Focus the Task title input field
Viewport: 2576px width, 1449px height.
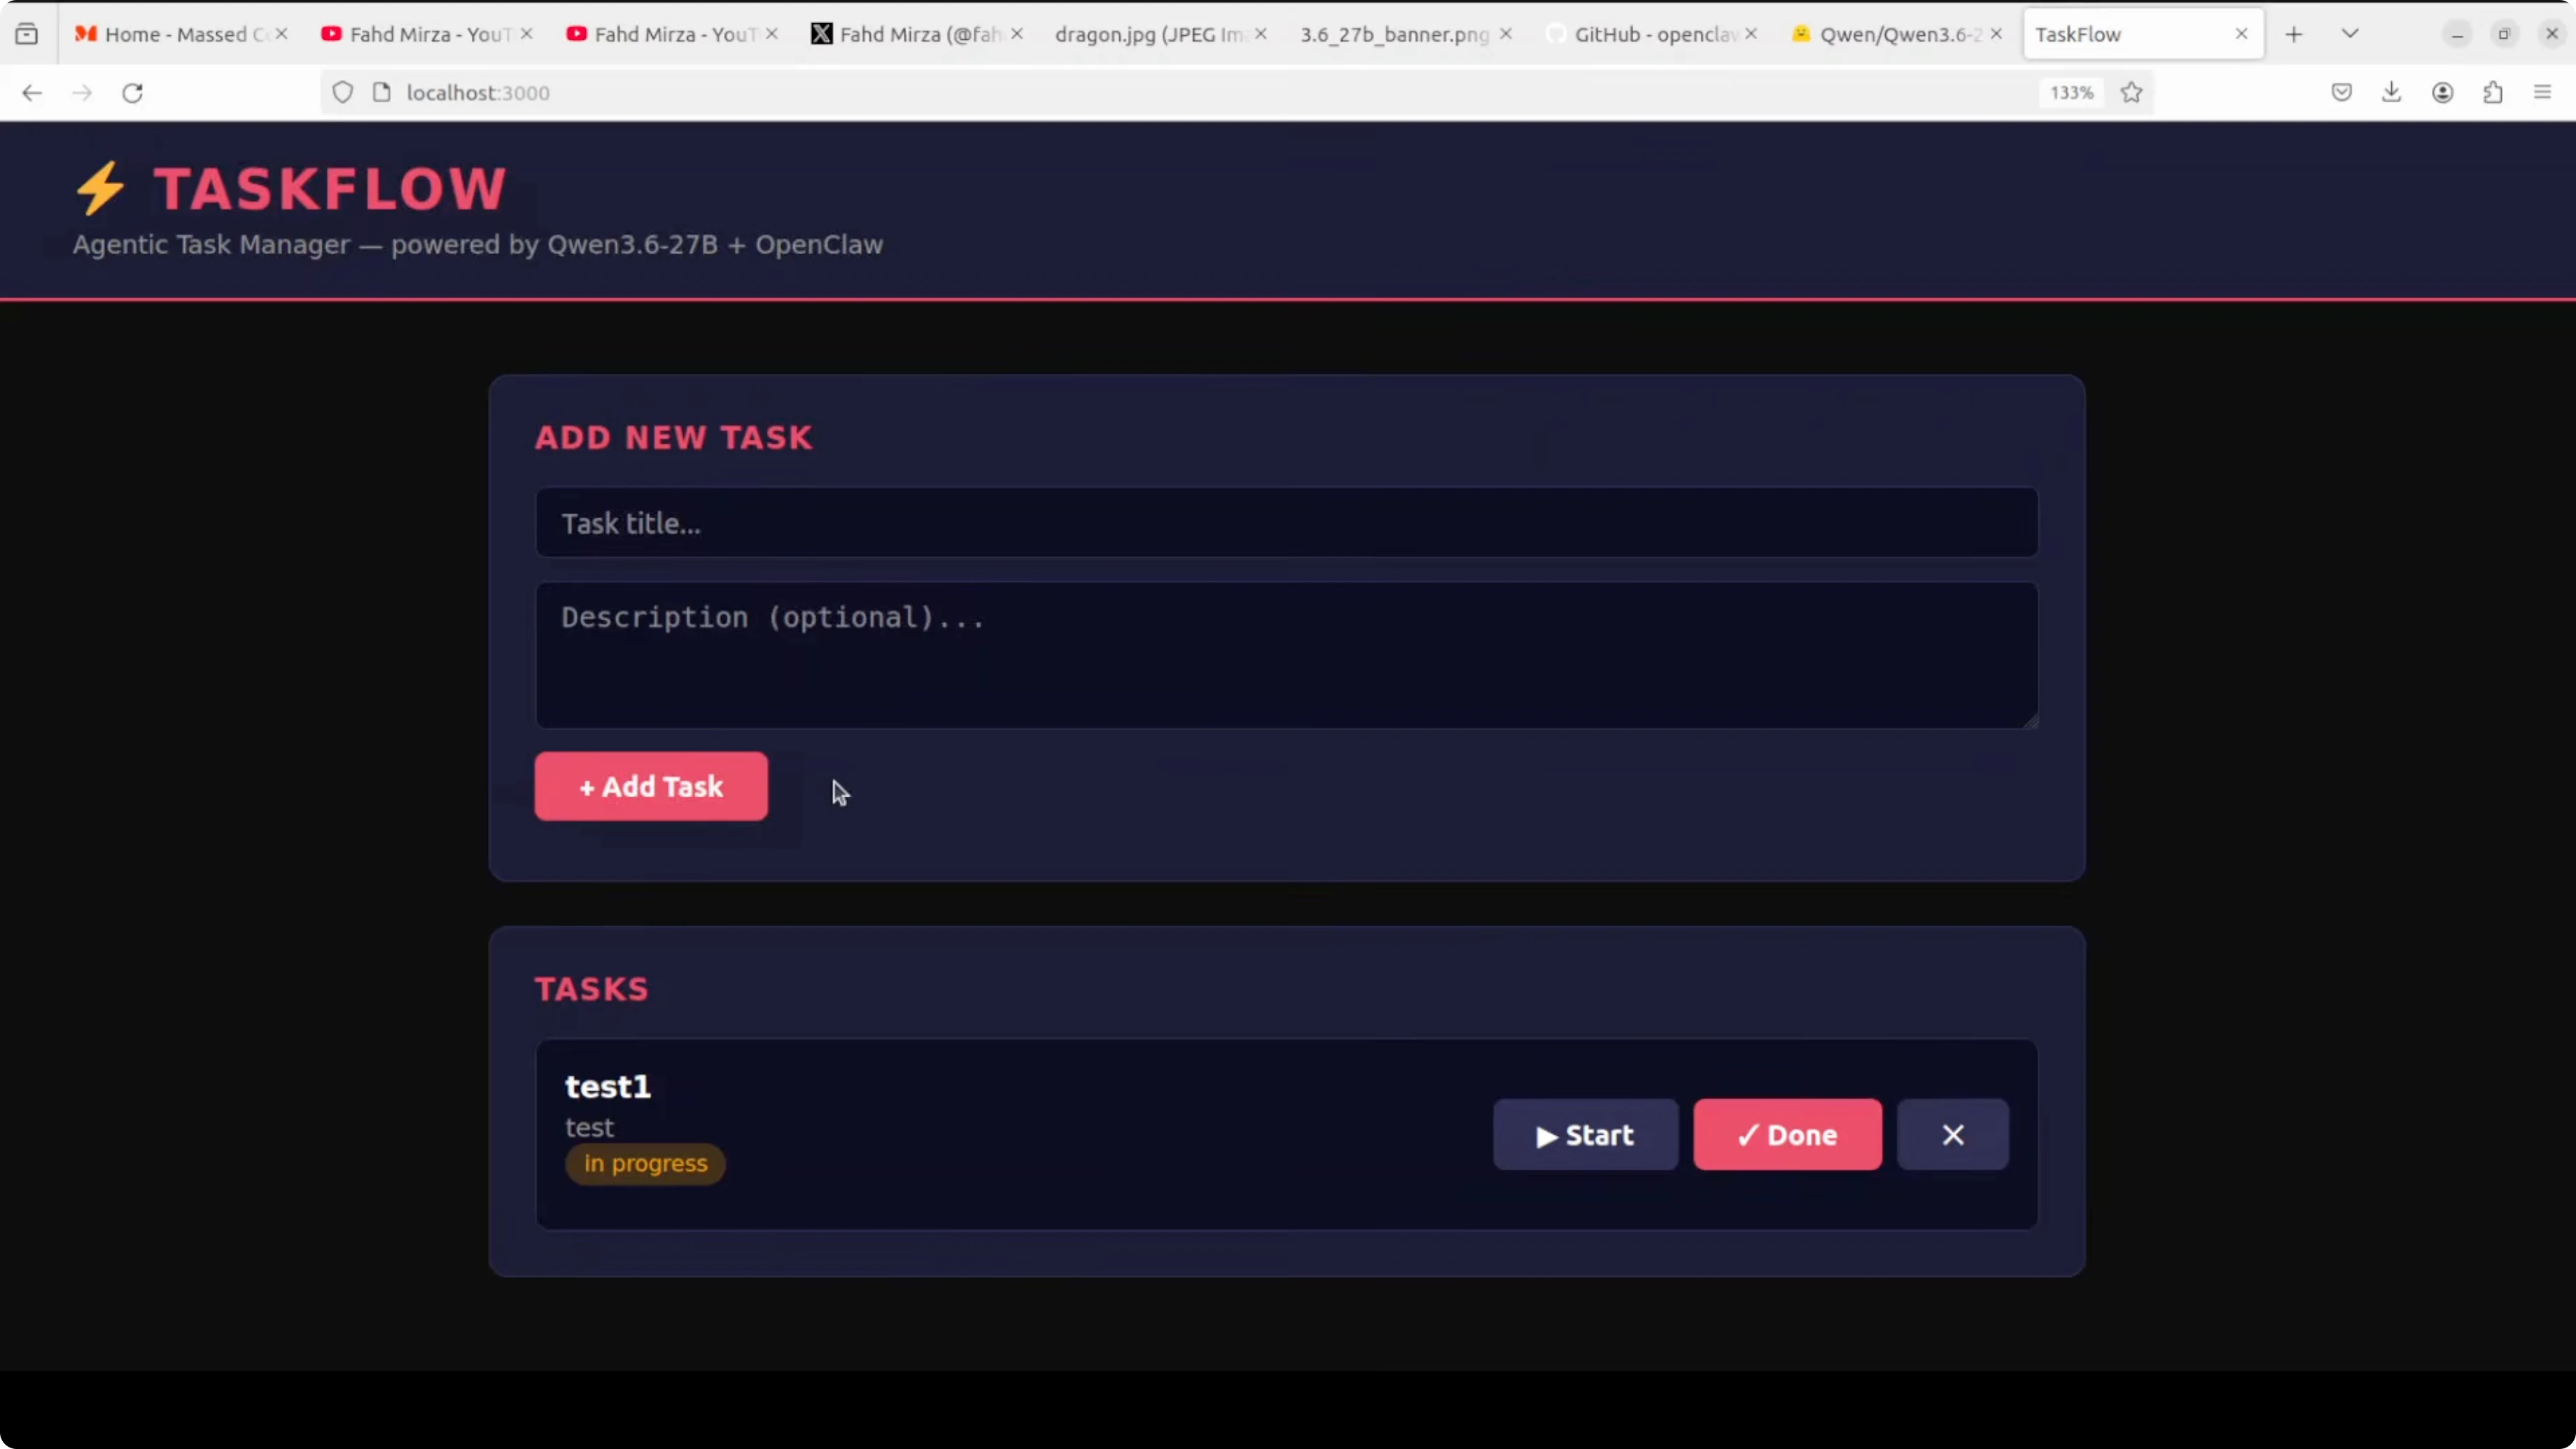tap(1286, 523)
